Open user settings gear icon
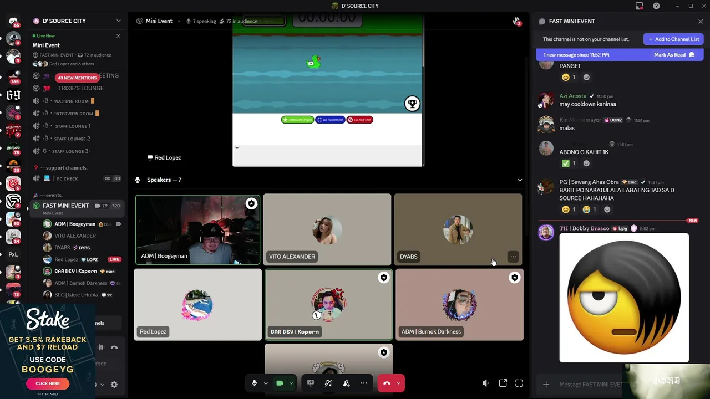This screenshot has width=710, height=399. [114, 385]
